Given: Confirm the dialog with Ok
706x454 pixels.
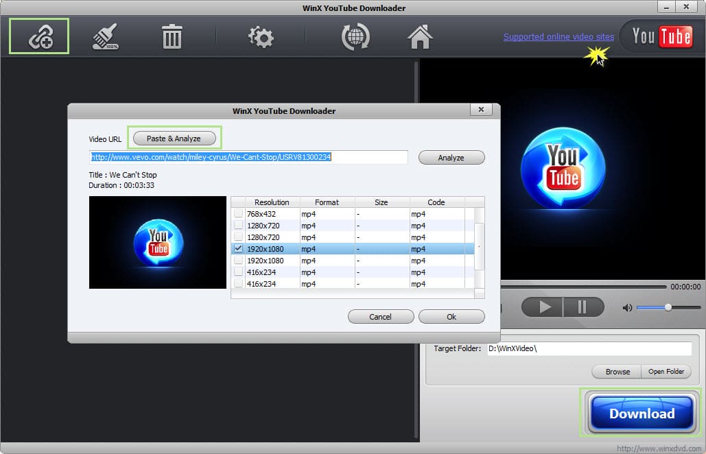Looking at the screenshot, I should [451, 317].
